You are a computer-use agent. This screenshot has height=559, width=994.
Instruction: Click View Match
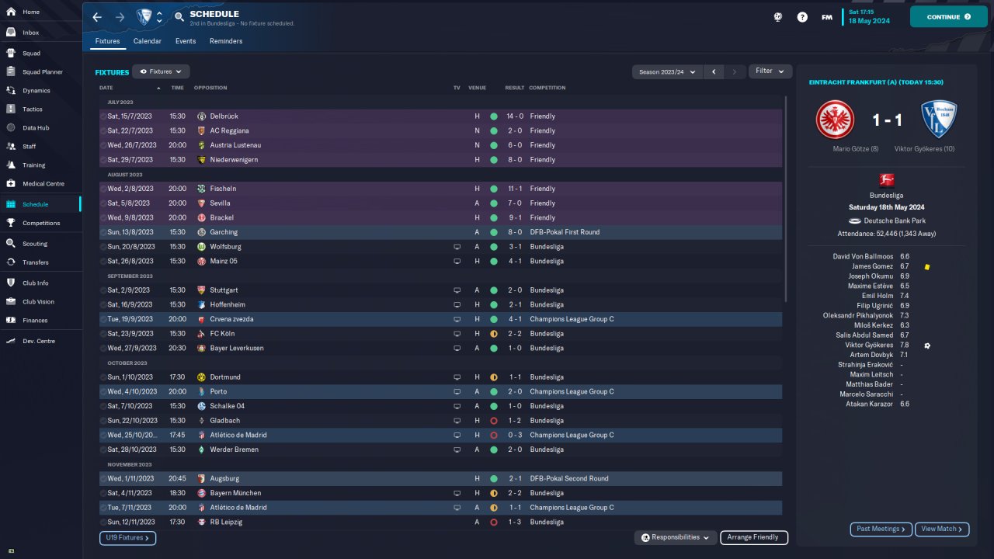click(942, 529)
